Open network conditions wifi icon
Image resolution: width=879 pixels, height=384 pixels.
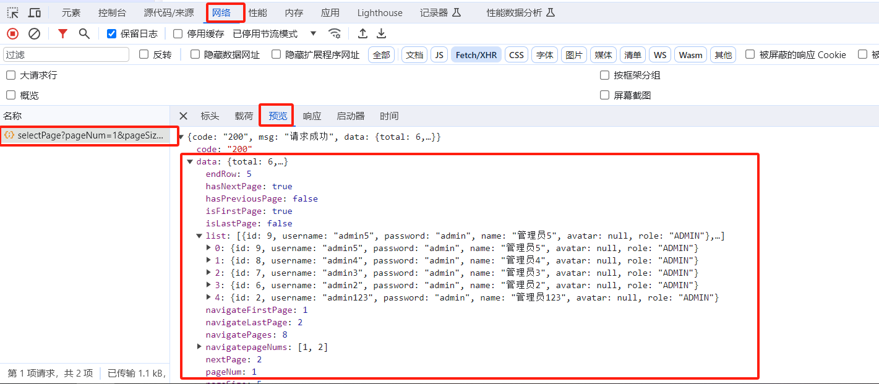335,33
